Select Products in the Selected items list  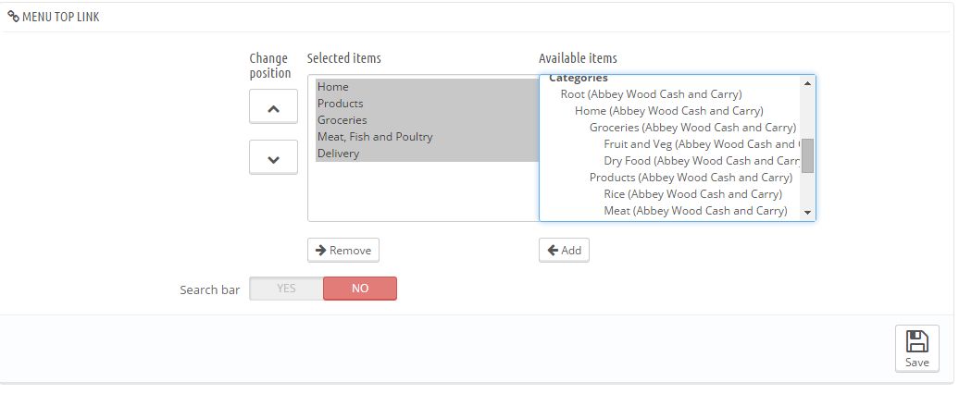340,104
